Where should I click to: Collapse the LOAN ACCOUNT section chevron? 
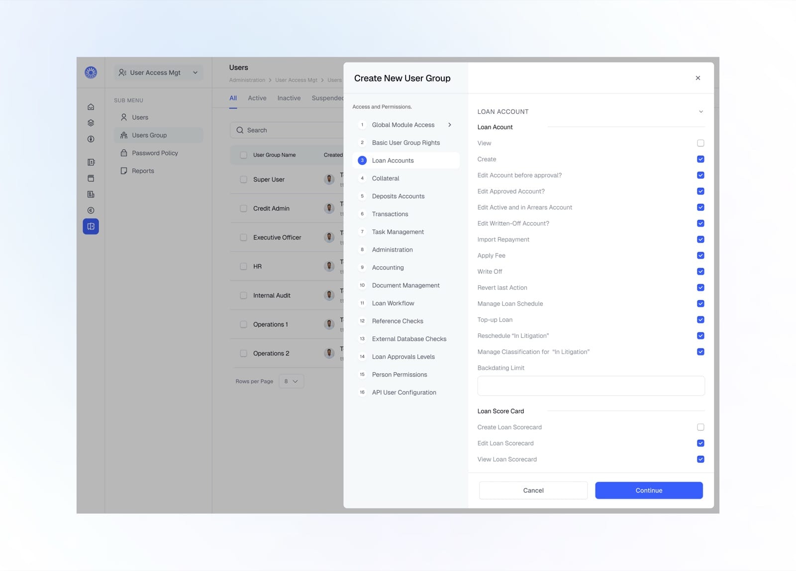point(700,112)
